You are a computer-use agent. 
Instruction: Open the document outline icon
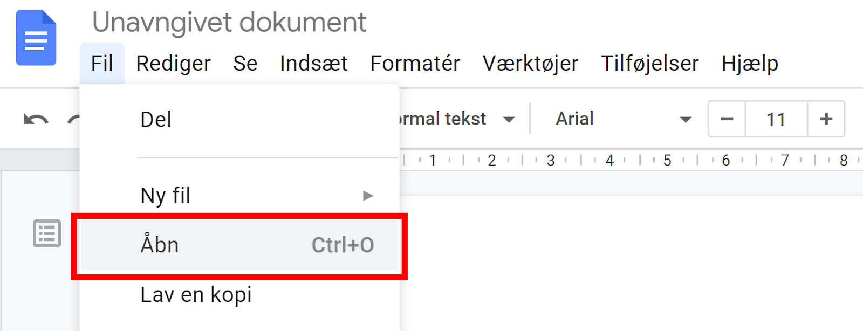pos(47,233)
